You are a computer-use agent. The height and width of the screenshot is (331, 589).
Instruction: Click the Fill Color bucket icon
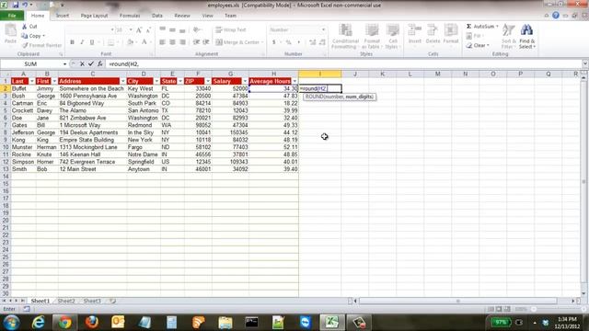130,42
